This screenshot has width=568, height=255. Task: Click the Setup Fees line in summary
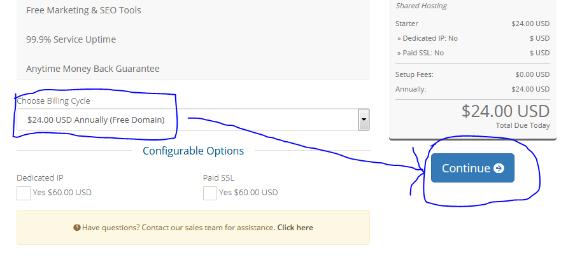pyautogui.click(x=414, y=74)
